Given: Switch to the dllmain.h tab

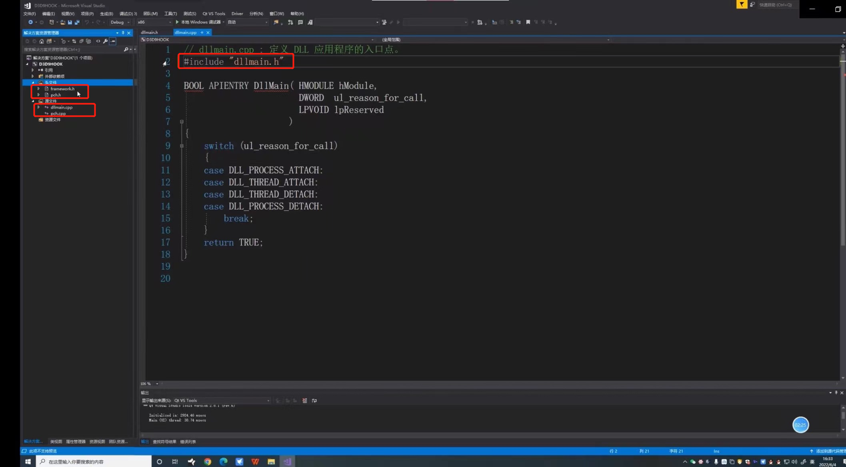Looking at the screenshot, I should [149, 32].
